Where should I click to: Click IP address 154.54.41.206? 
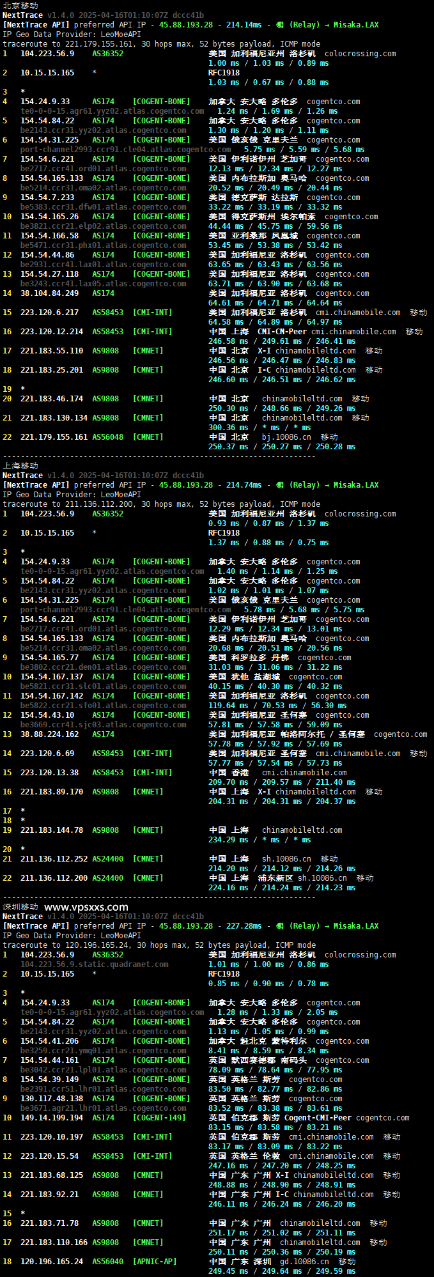(49, 1041)
